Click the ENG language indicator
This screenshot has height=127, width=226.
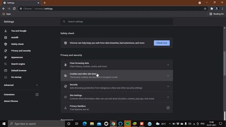tap(202, 124)
